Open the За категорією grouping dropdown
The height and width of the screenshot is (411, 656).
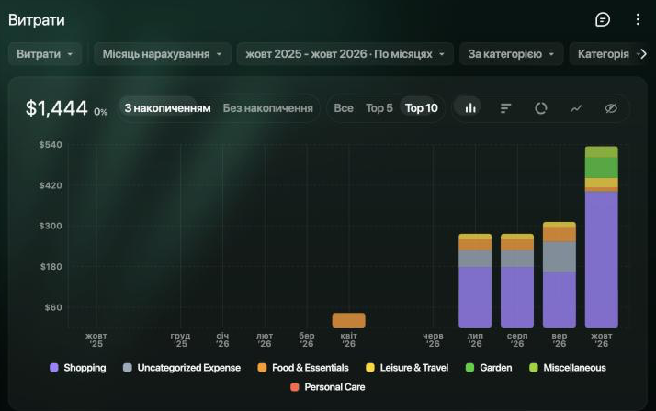(x=511, y=54)
